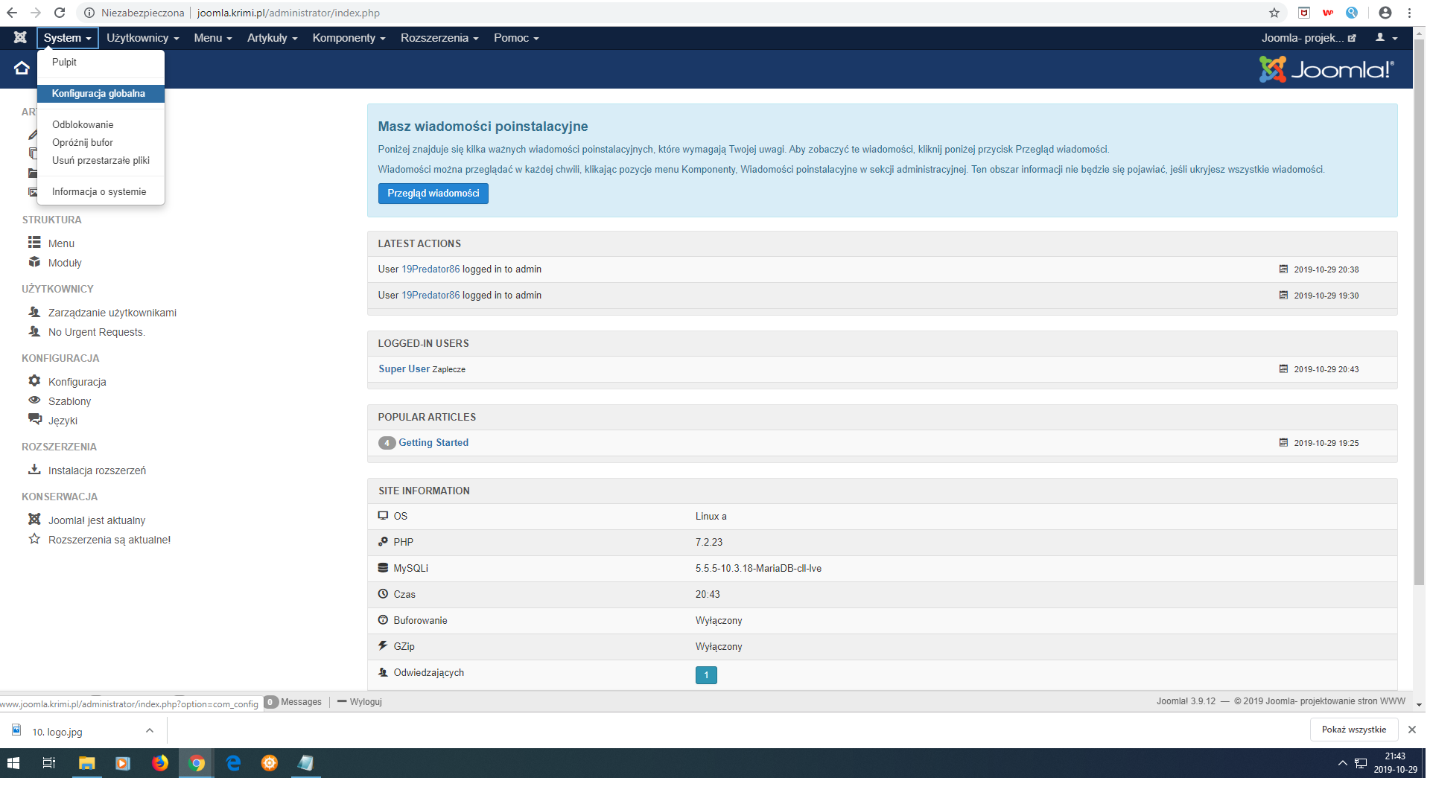Click the Wyloguj link in the status bar
The width and height of the screenshot is (1430, 804).
click(x=365, y=702)
